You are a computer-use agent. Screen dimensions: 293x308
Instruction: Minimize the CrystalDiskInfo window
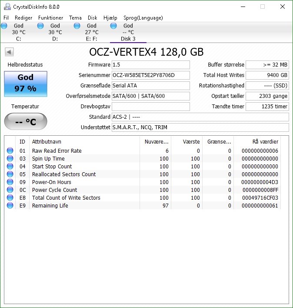click(243, 7)
